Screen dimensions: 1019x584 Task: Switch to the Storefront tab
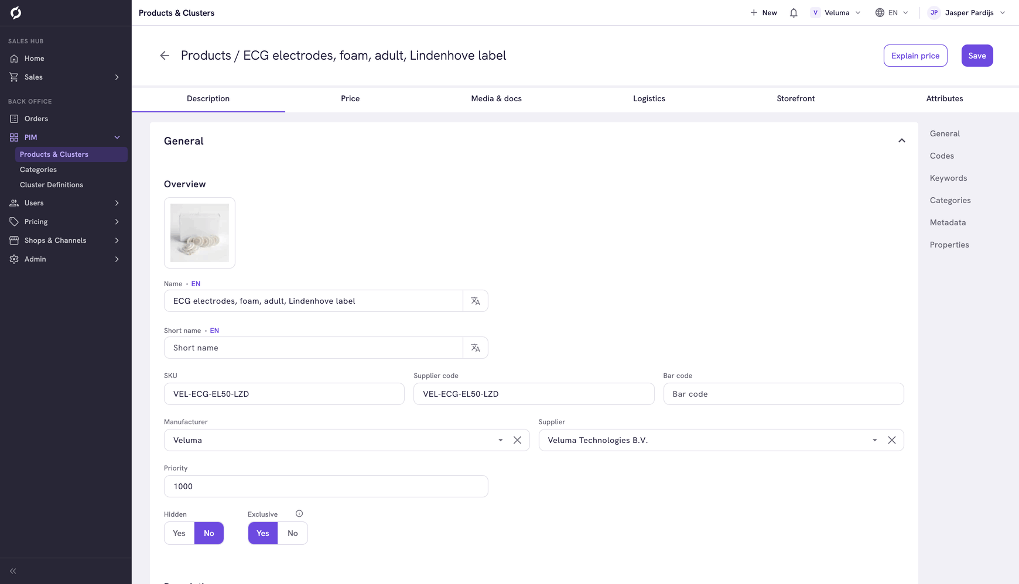[796, 99]
